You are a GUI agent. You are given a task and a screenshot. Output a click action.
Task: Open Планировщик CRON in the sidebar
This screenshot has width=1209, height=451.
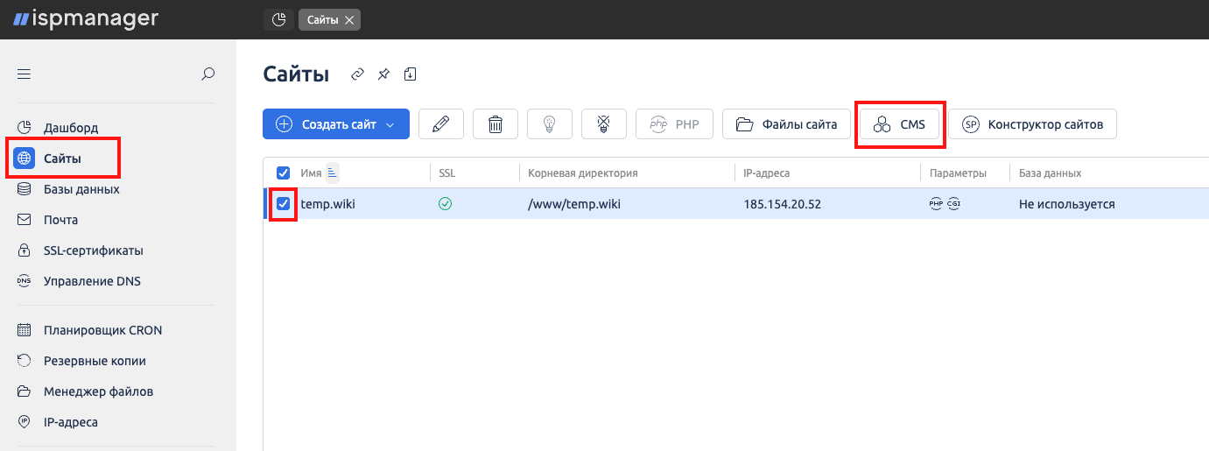point(89,330)
